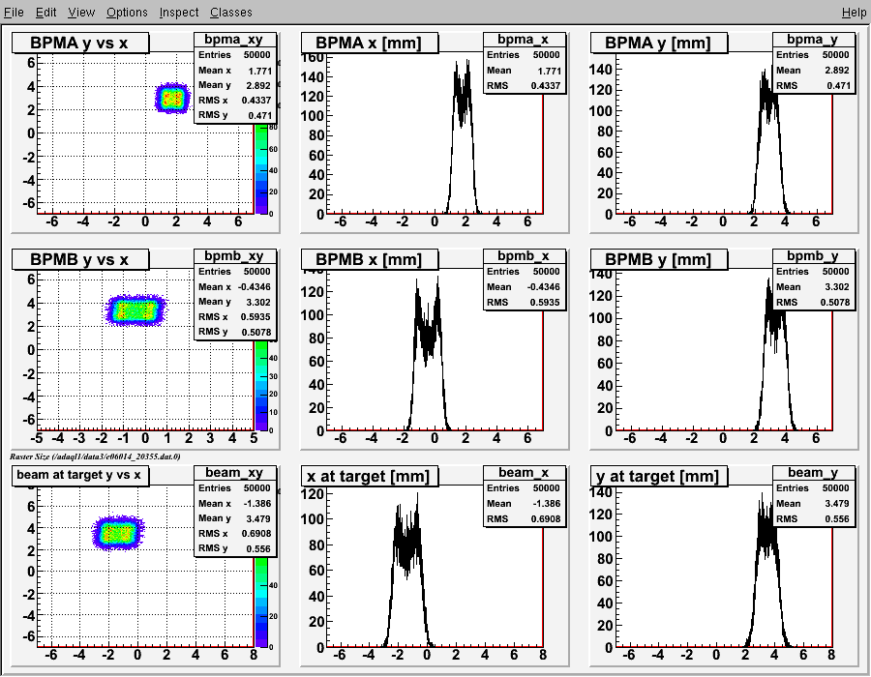Select the 'BPMA x [mm]' title box
Image resolution: width=871 pixels, height=677 pixels.
pyautogui.click(x=370, y=43)
